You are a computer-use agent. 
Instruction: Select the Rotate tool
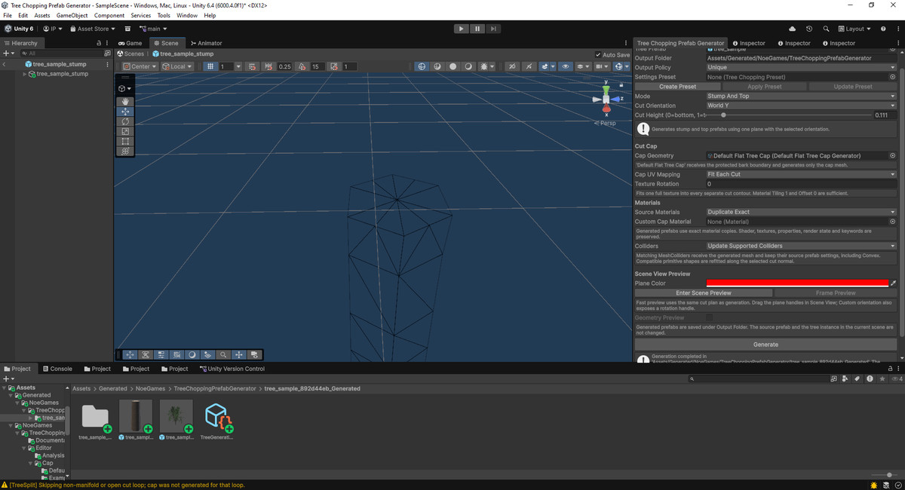point(125,121)
